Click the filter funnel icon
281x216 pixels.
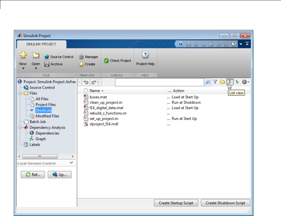point(215,82)
